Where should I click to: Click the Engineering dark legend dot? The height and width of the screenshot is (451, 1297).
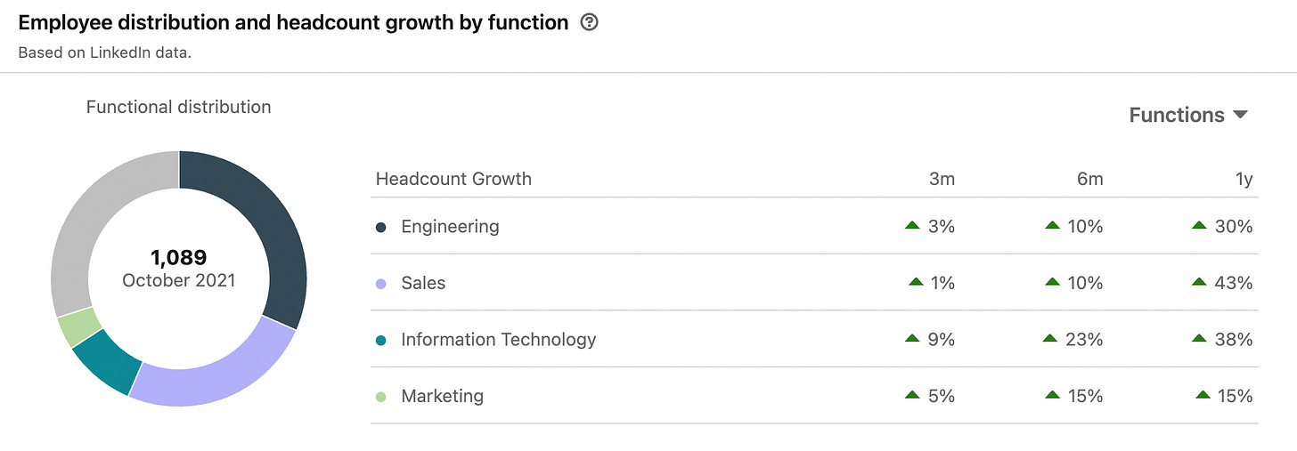coord(381,227)
